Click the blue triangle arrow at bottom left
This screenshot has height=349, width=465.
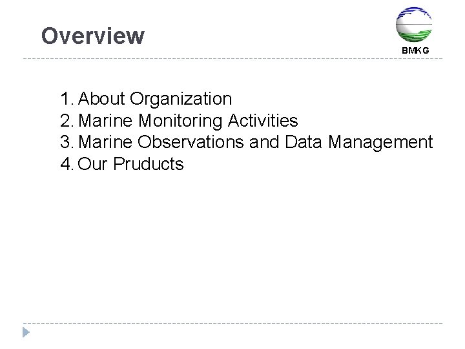point(25,332)
